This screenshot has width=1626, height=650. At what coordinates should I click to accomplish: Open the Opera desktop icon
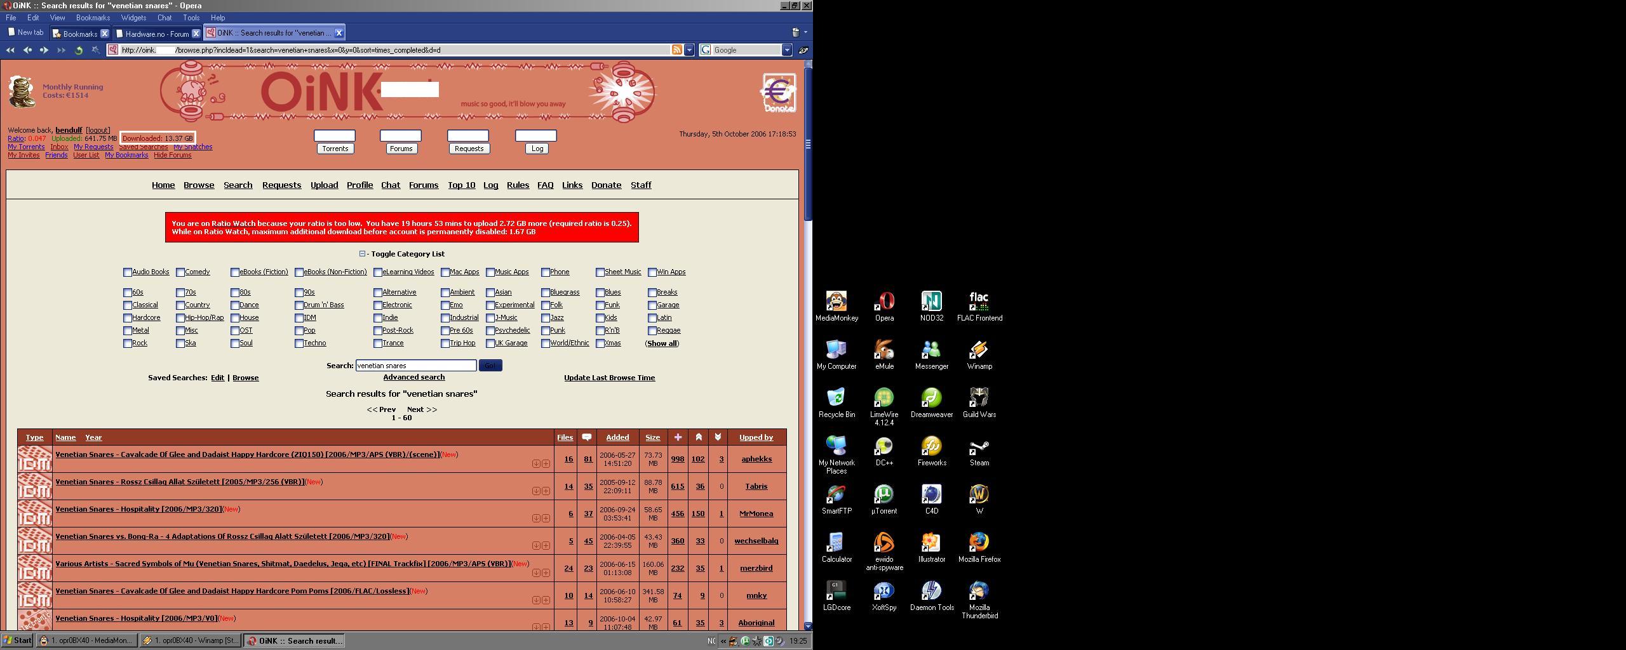click(x=884, y=307)
